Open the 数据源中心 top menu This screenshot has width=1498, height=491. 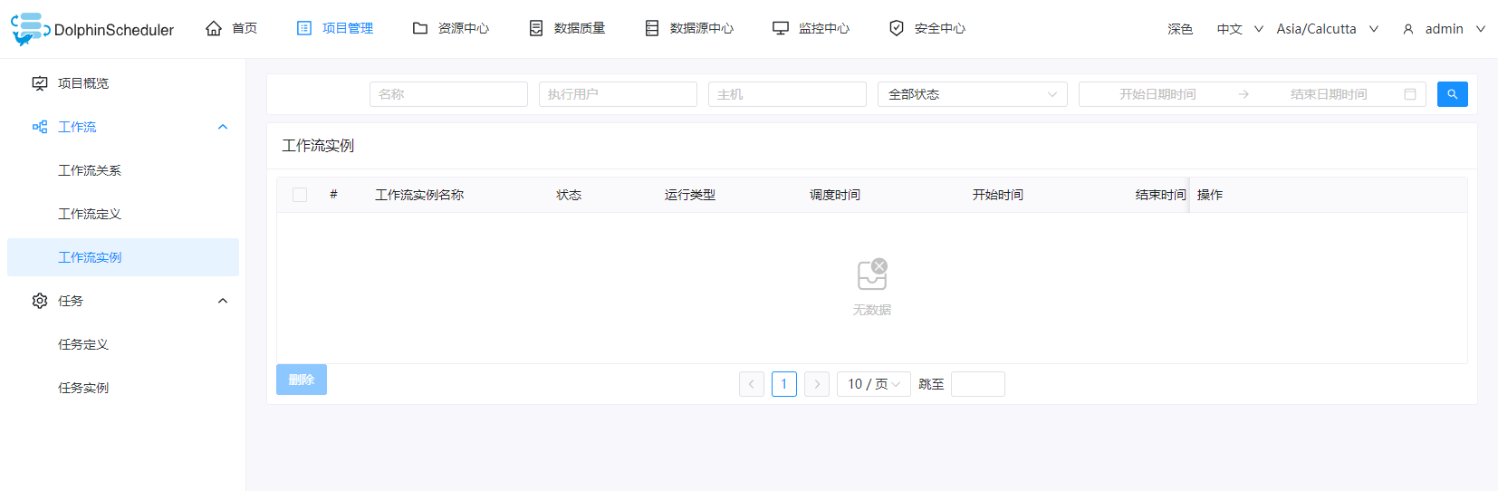pos(702,28)
